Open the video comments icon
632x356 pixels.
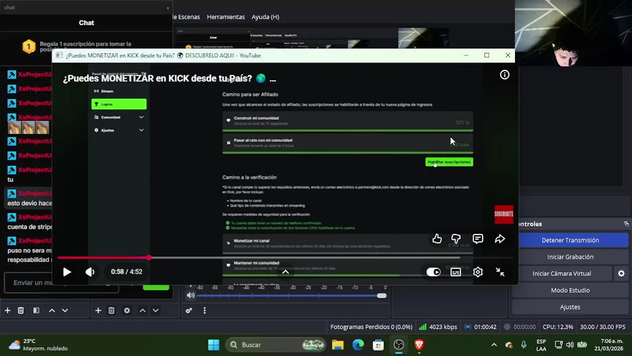(x=478, y=239)
